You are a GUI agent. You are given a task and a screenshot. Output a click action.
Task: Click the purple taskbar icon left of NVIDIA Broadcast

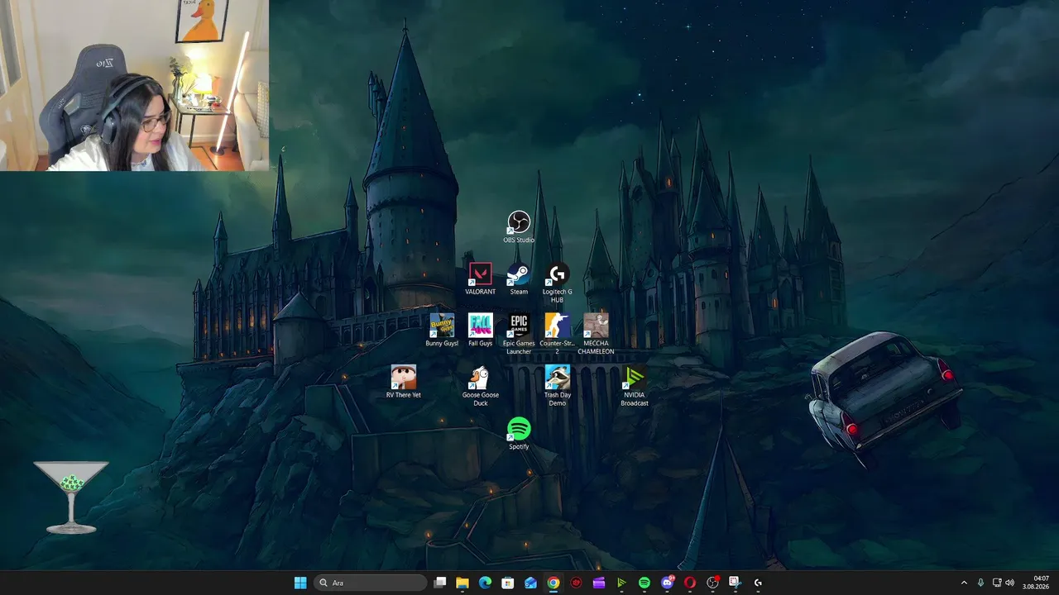click(599, 583)
